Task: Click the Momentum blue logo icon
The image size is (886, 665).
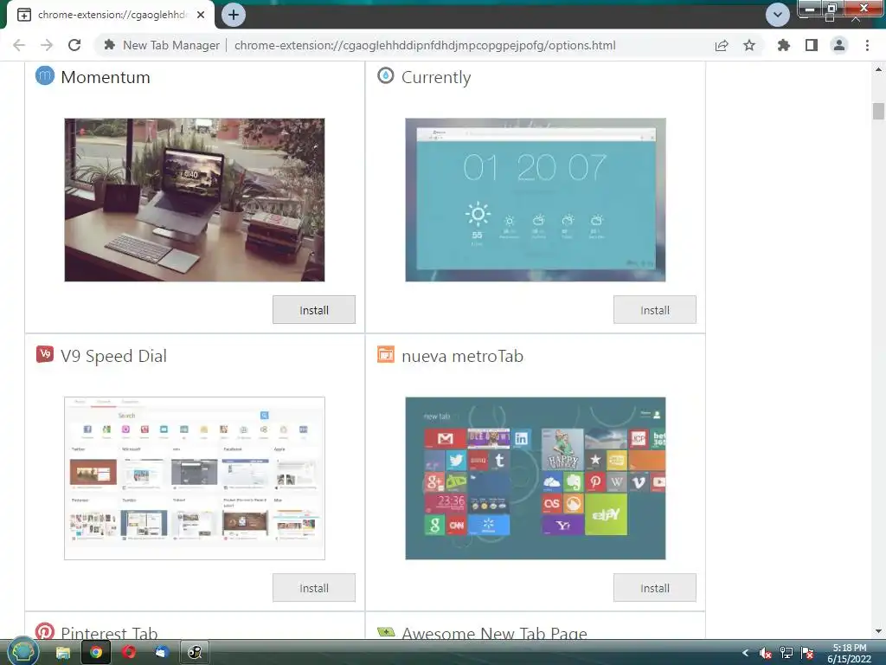Action: coord(45,75)
